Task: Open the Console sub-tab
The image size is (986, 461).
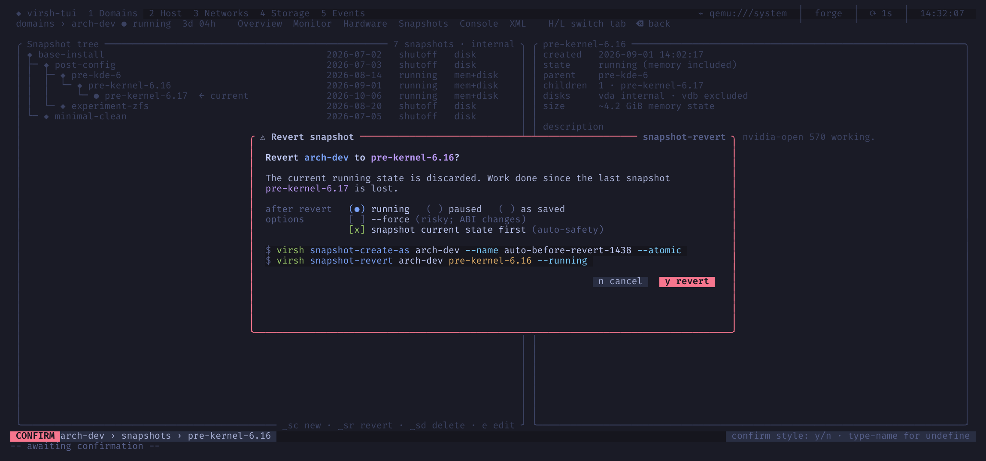Action: [479, 24]
